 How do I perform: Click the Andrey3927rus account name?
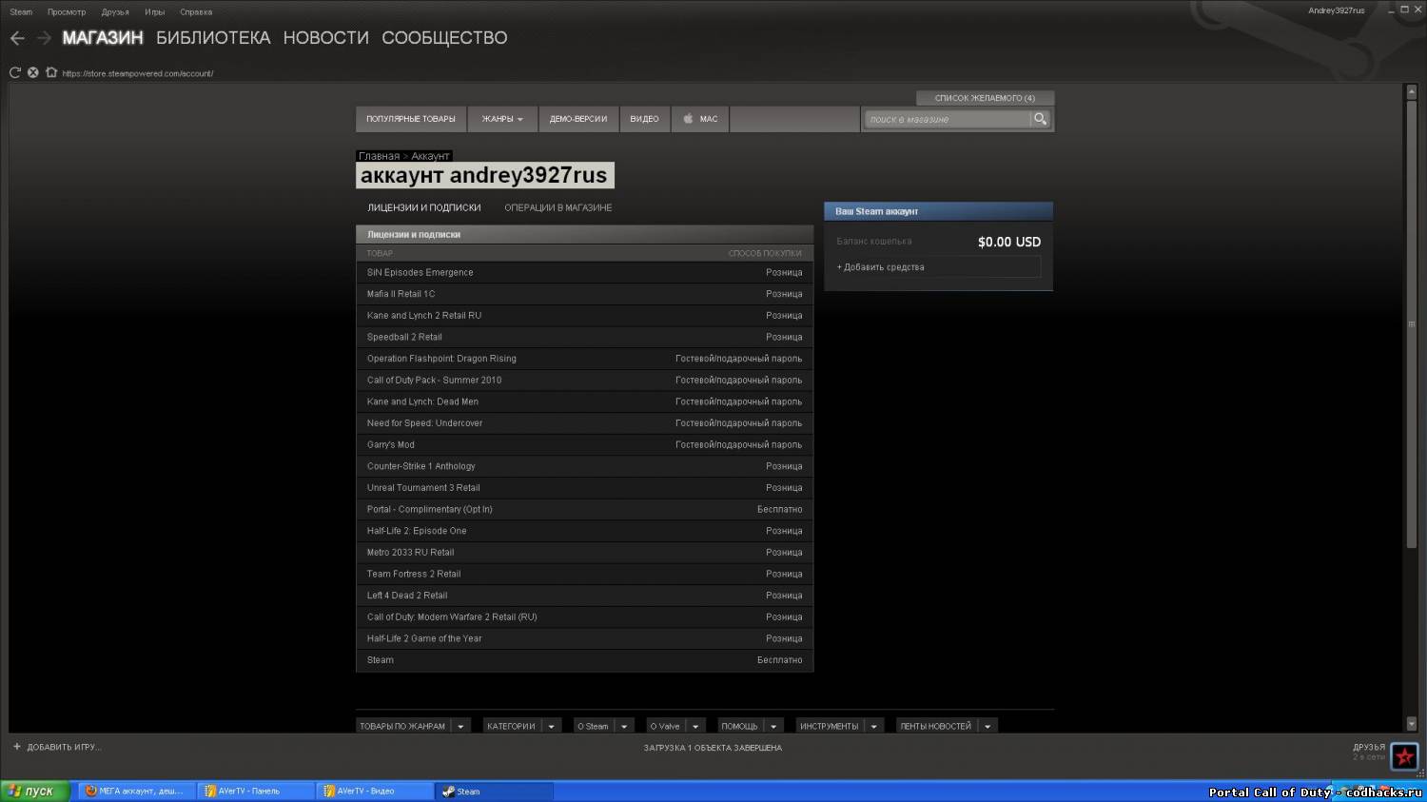1336,10
